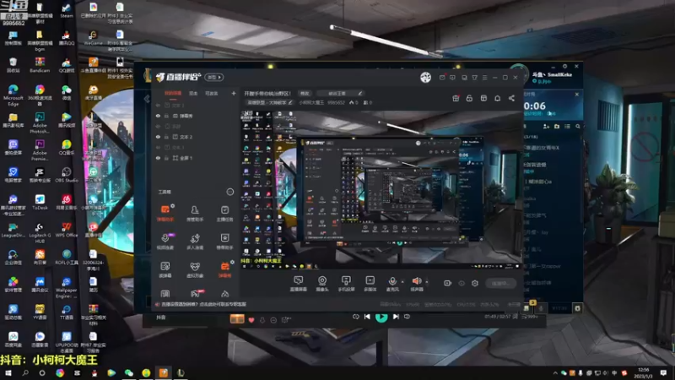This screenshot has height=380, width=675.
Task: Open WPS Office desktop icon
Action: tap(67, 230)
